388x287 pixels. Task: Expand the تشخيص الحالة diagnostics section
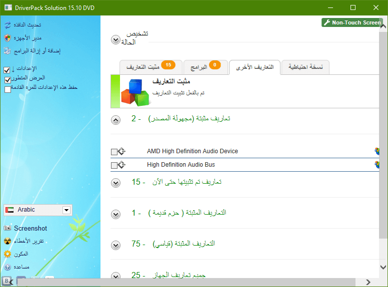pos(115,40)
